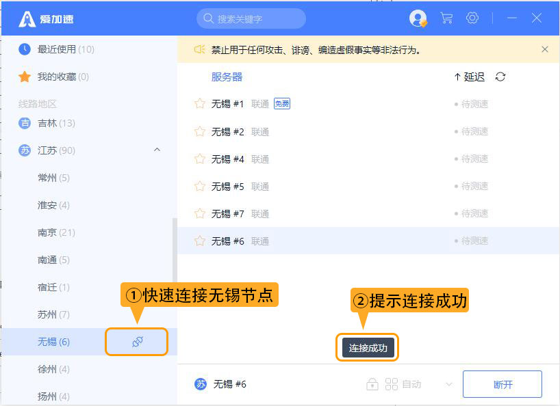560x406 pixels.
Task: Favorite 无锡 #4 with its star
Action: point(200,159)
